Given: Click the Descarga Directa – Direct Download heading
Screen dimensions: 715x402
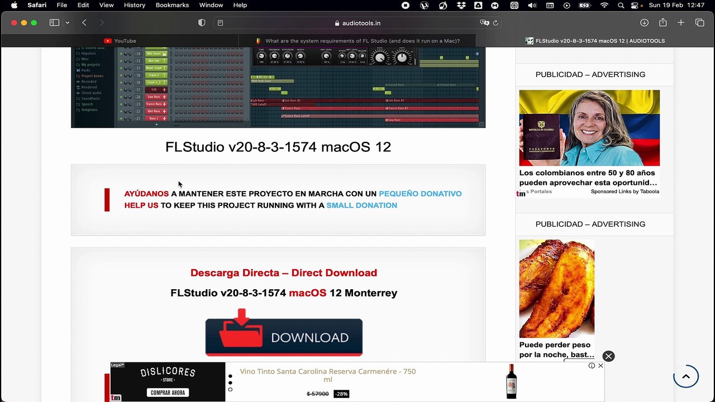Looking at the screenshot, I should pos(284,273).
